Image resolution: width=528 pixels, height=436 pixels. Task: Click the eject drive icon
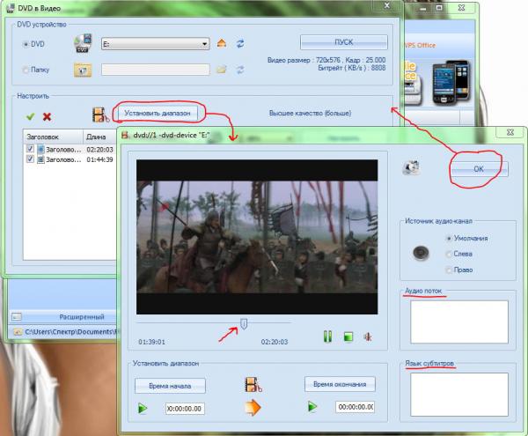[222, 43]
